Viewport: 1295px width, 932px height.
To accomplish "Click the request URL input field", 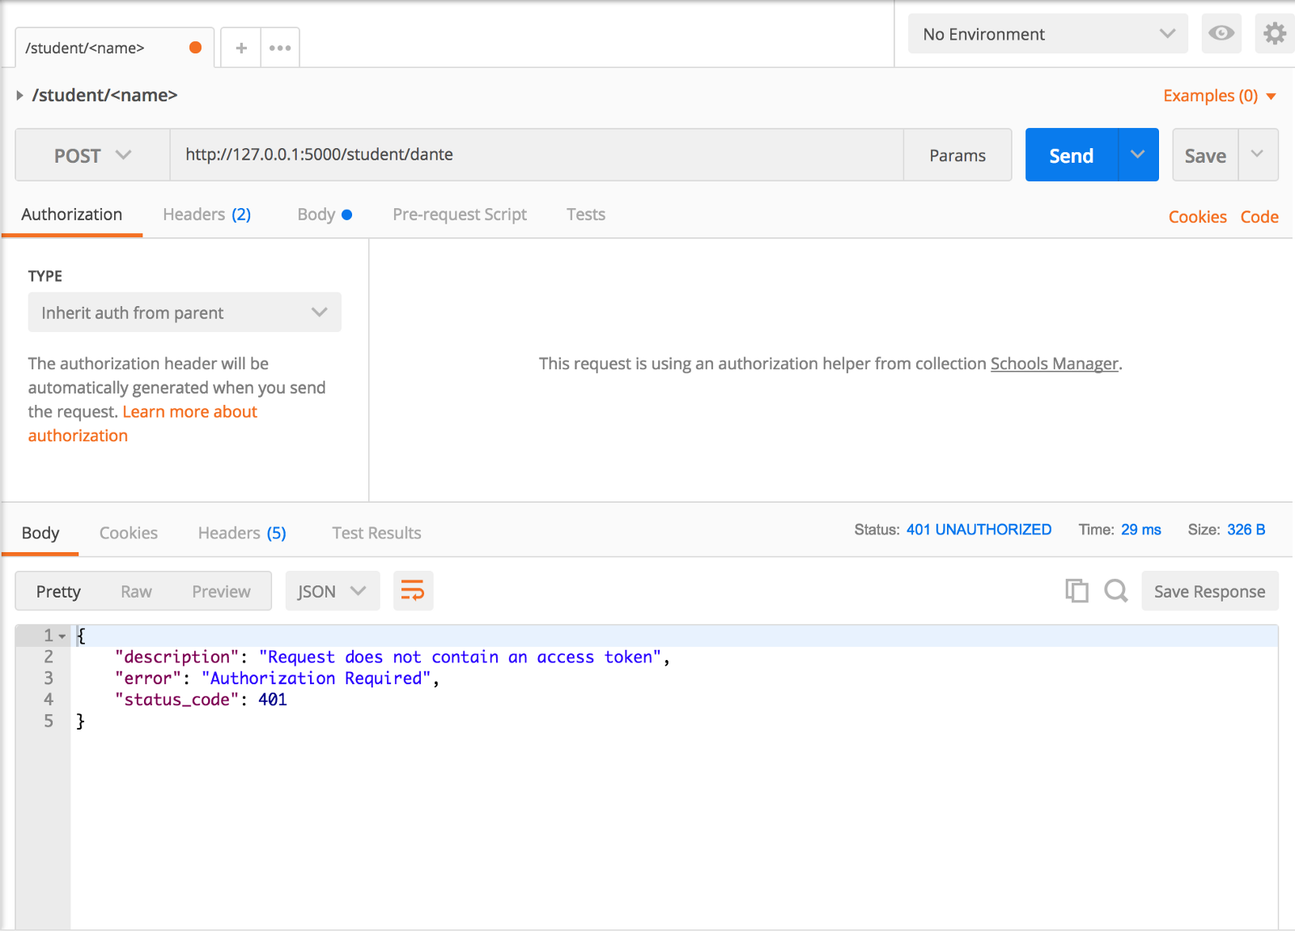I will 536,155.
